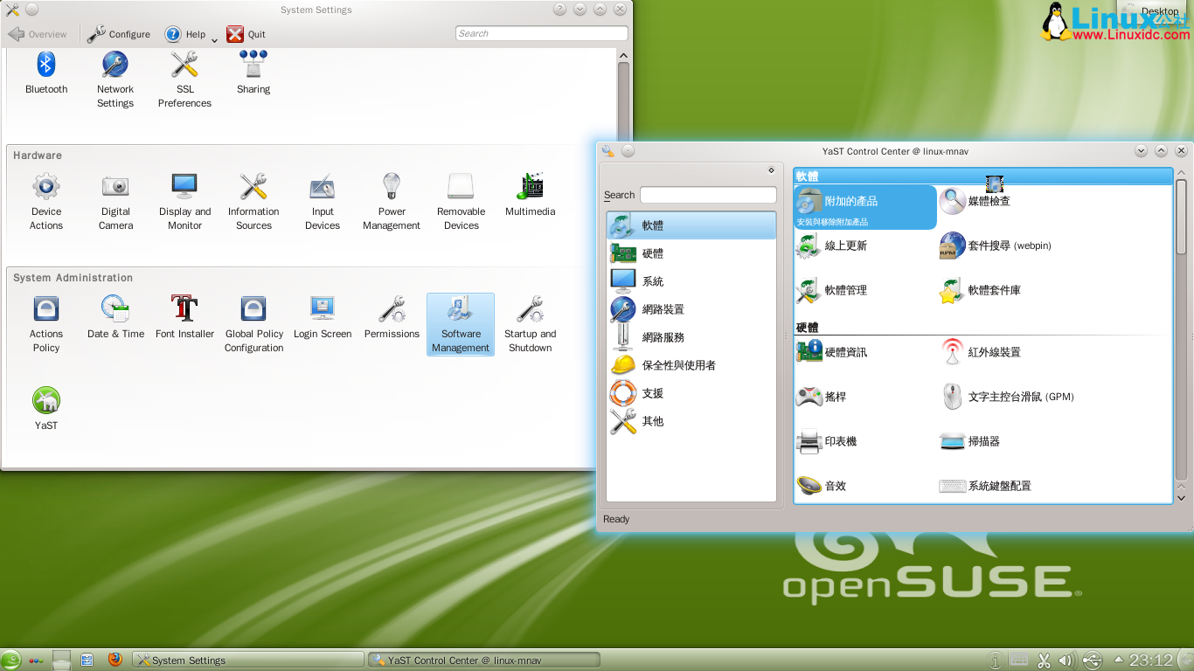1194x671 pixels.
Task: Open Network Settings module
Action: (115, 80)
